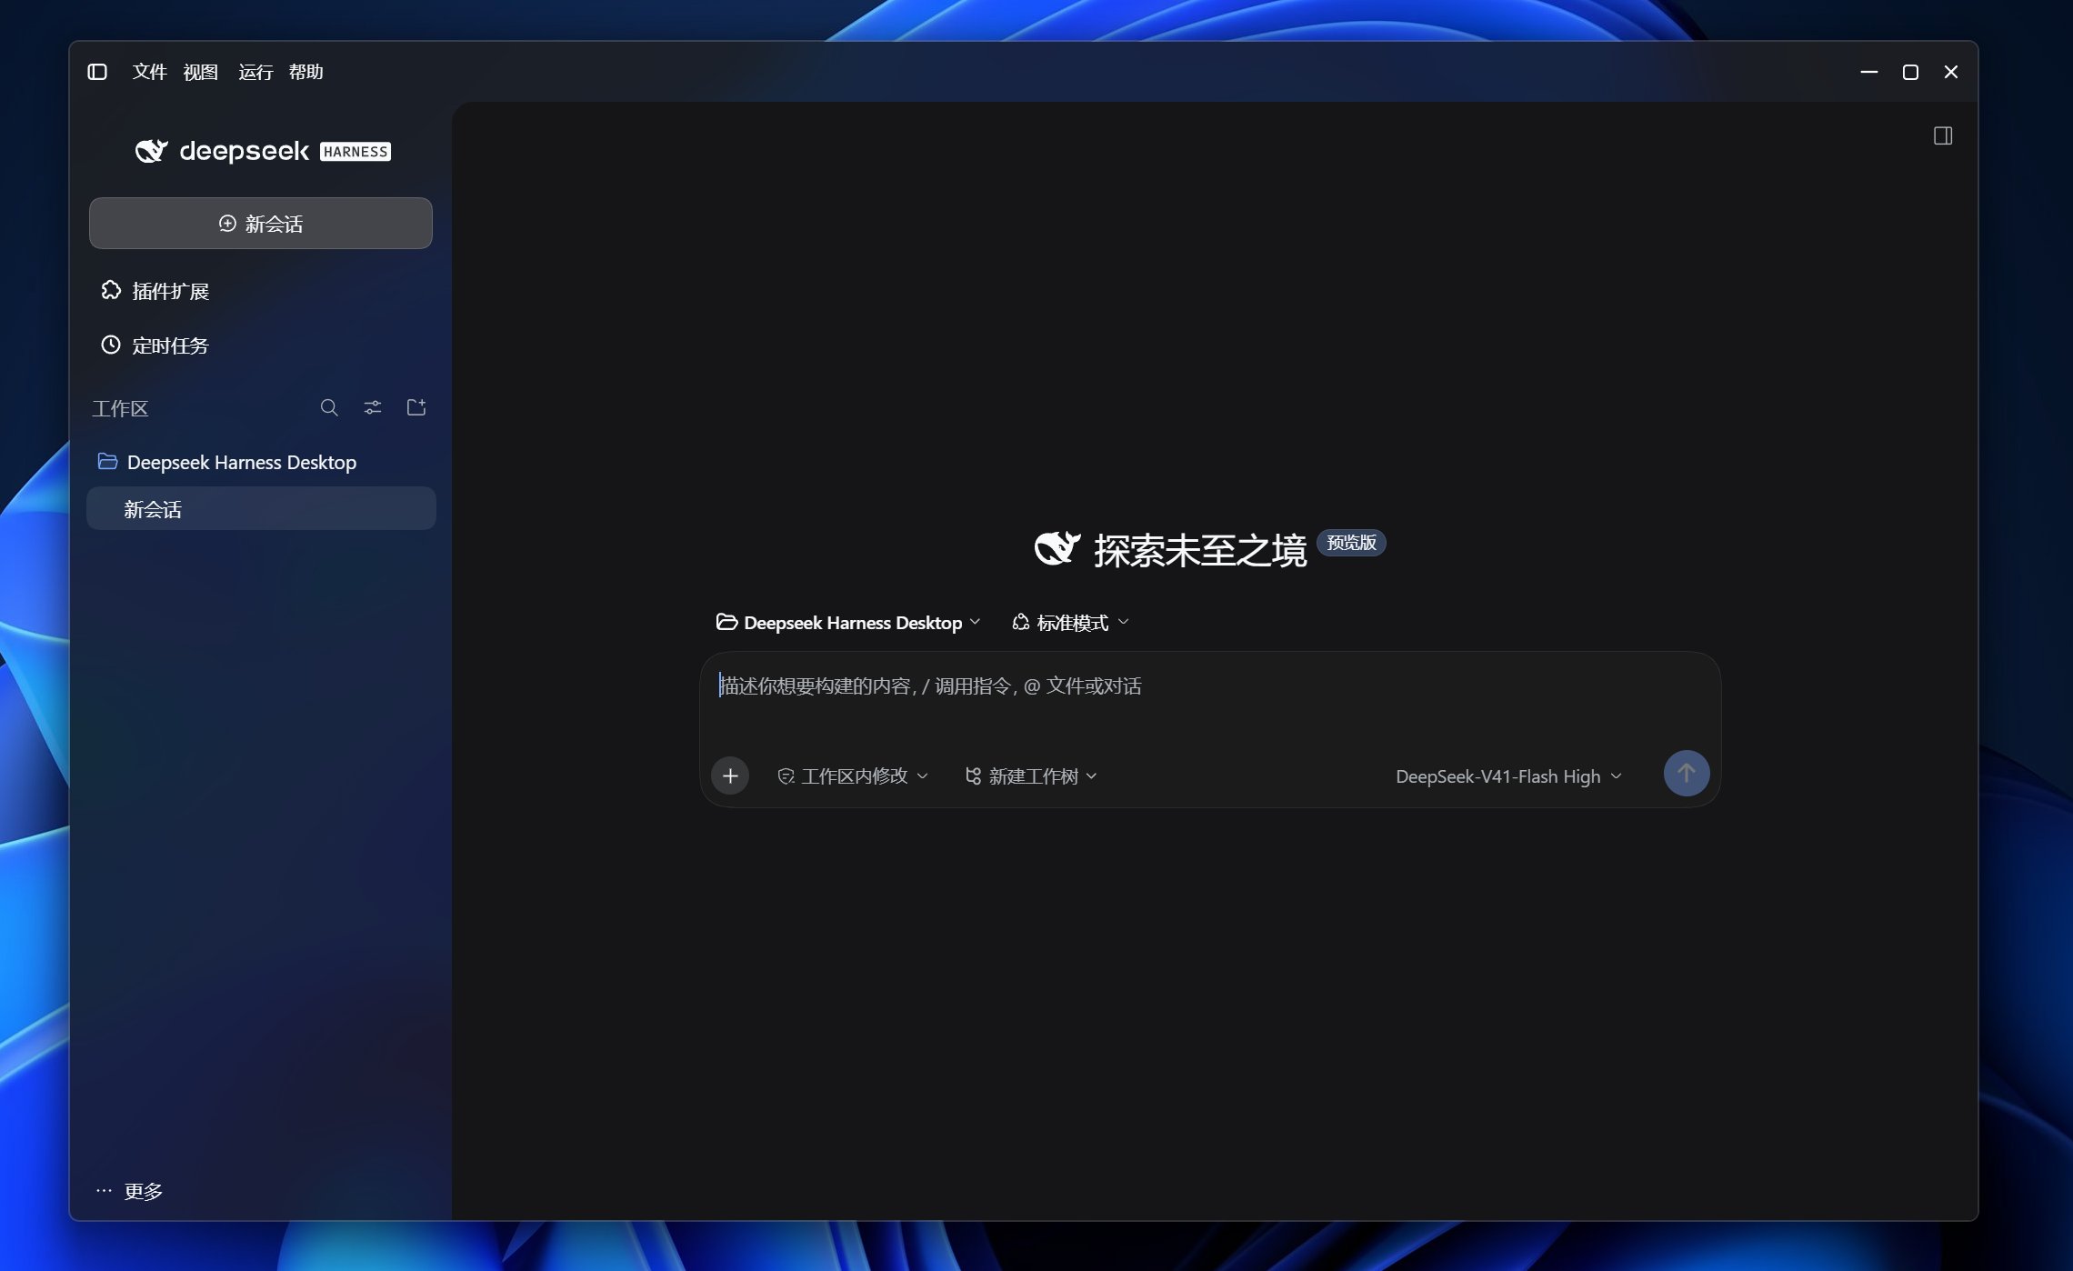Viewport: 2073px width, 1271px height.
Task: Open the 视图 menu
Action: 200,72
